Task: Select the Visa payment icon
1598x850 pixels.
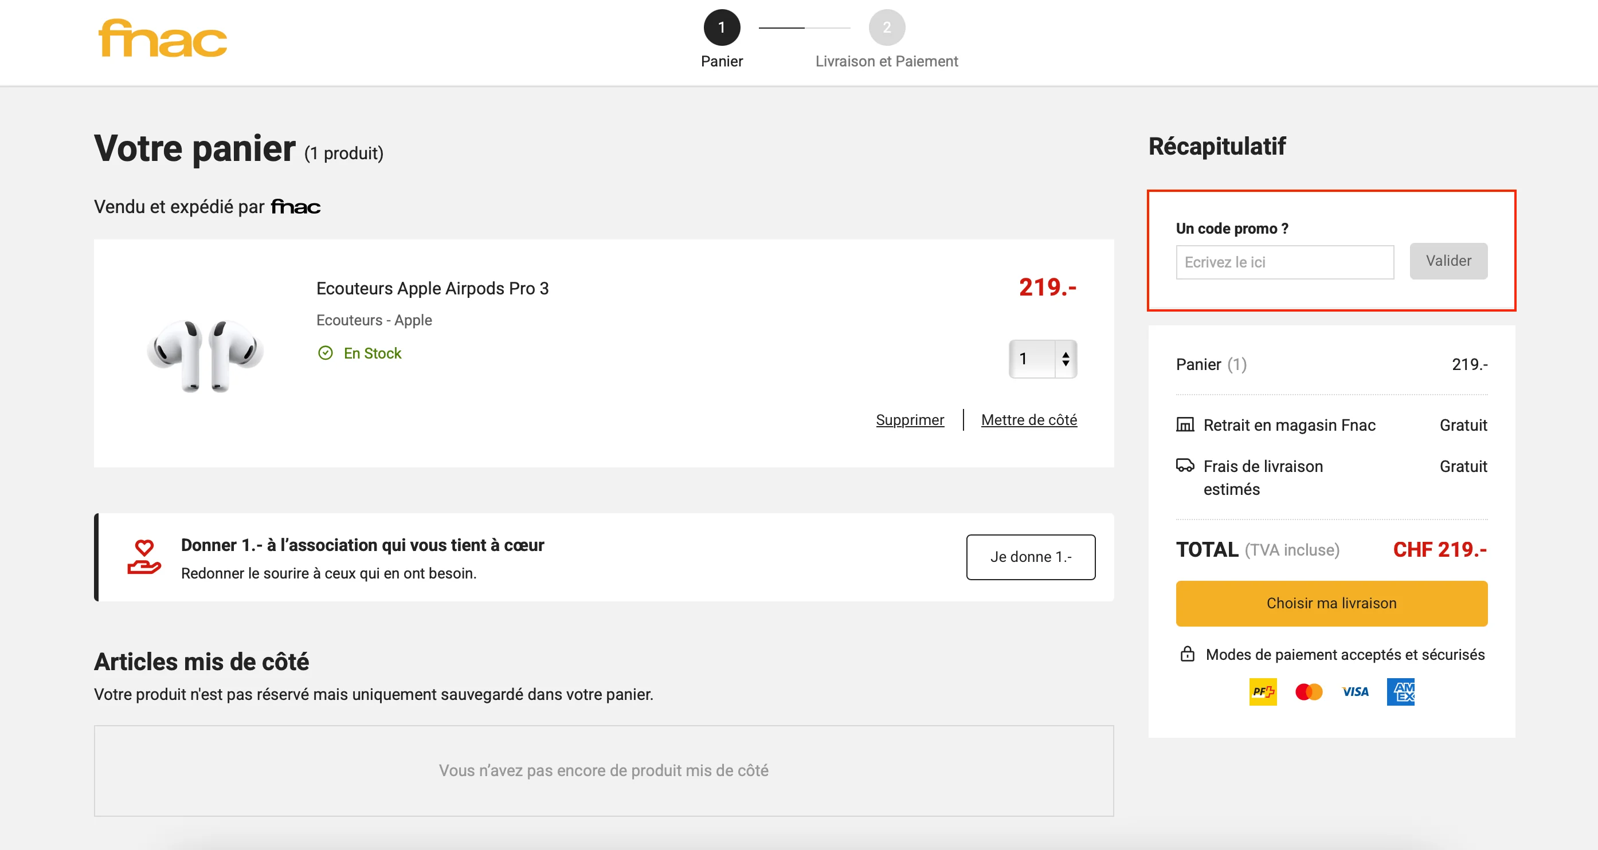Action: [1355, 692]
